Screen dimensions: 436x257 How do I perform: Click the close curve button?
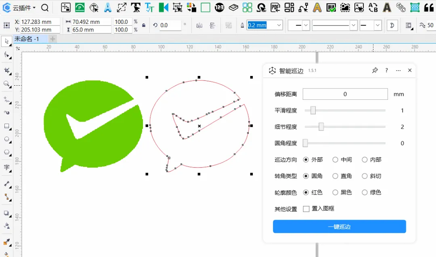click(392, 25)
